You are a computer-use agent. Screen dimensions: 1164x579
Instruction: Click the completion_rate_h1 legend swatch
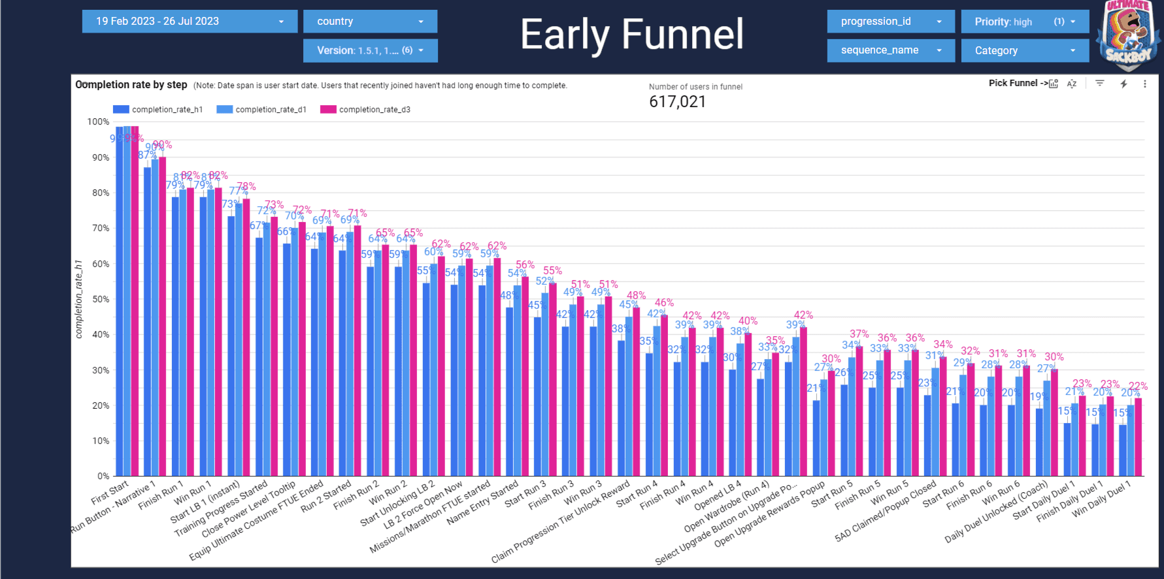point(121,110)
